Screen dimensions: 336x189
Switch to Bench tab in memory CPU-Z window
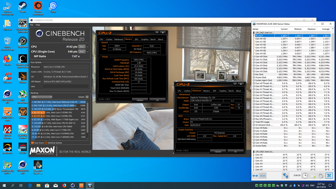pos(153,39)
